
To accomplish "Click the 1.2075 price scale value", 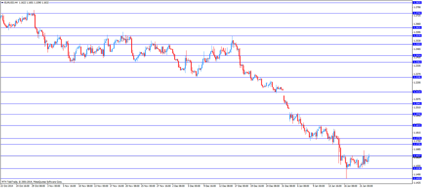I will (x=417, y=99).
